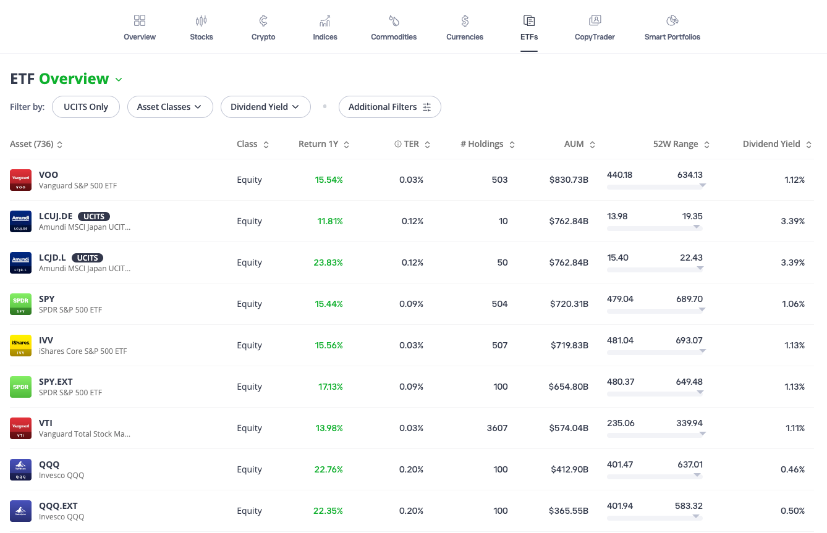
Task: Toggle sorting on the AUM column
Action: tap(592, 144)
